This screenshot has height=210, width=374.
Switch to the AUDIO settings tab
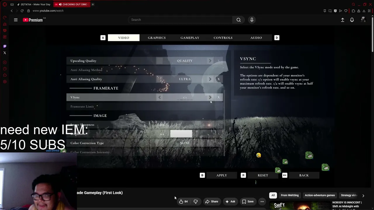256,38
